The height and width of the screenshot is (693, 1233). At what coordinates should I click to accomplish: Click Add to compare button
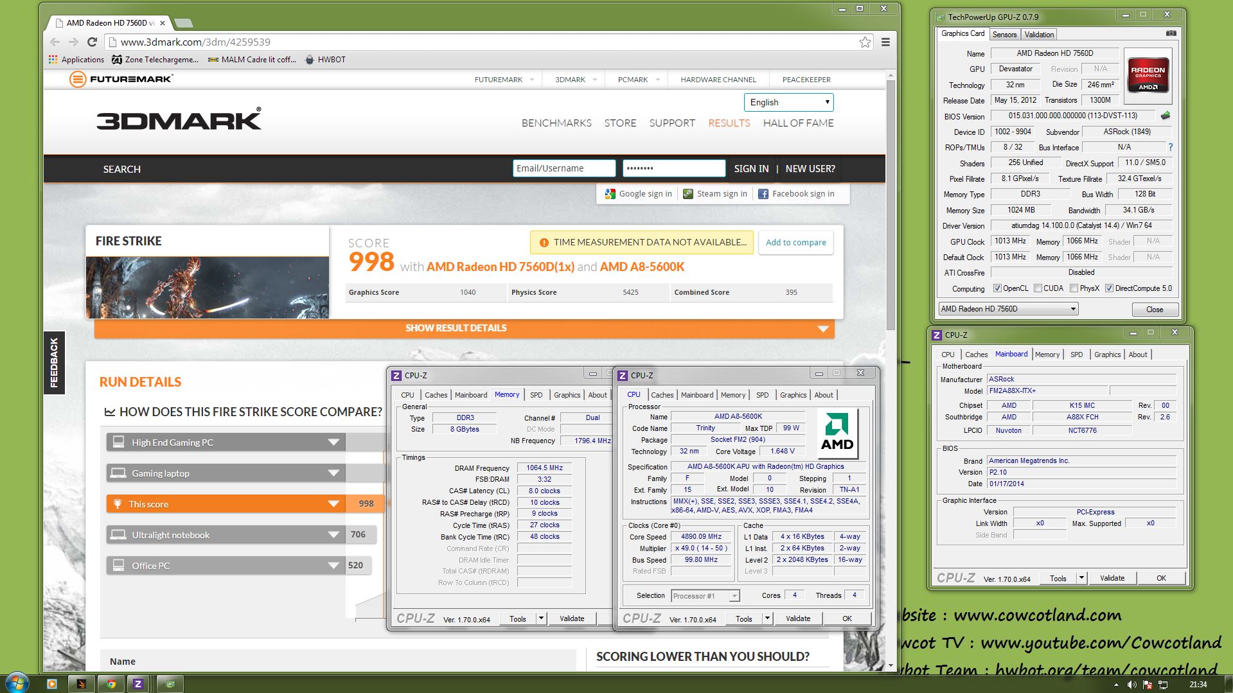(x=795, y=242)
